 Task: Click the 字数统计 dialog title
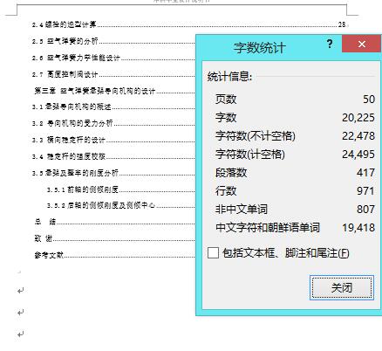[x=259, y=48]
